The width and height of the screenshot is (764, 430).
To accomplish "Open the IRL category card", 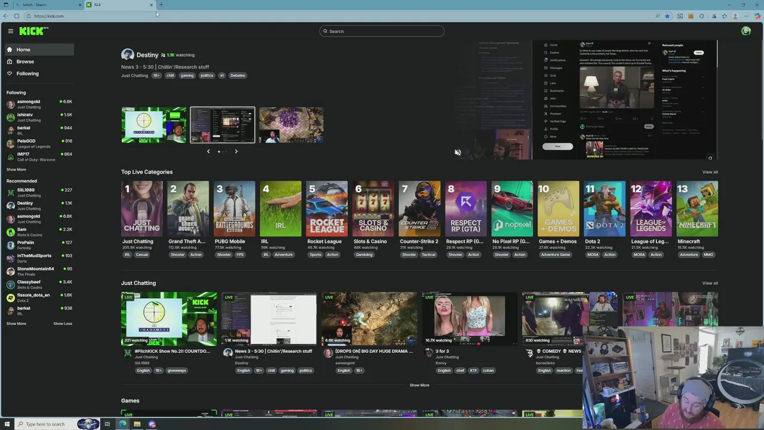I will [x=281, y=209].
